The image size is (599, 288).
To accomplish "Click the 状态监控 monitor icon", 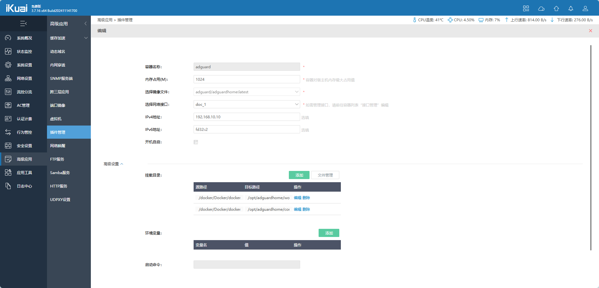I will tap(8, 51).
